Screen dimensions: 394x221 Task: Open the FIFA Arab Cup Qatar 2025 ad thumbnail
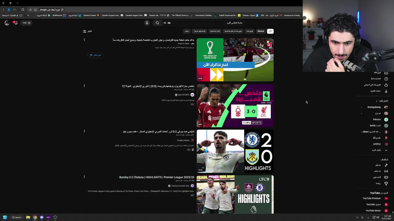(235, 60)
